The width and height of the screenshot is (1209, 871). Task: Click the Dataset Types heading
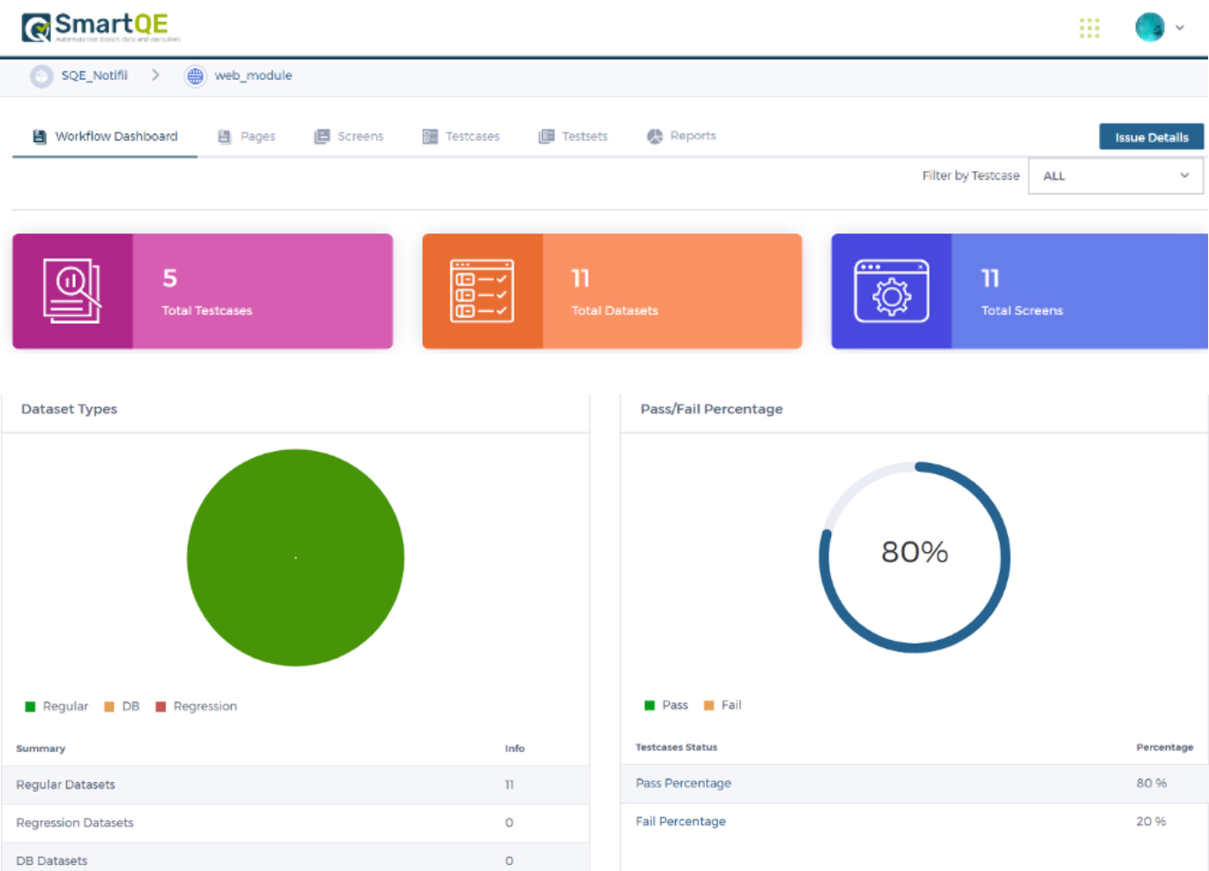69,409
